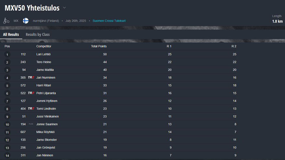Click the Finland flag icon
285x160 pixels.
click(x=26, y=21)
